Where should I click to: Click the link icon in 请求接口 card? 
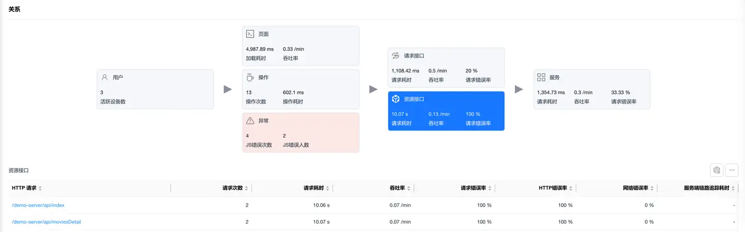pos(396,56)
